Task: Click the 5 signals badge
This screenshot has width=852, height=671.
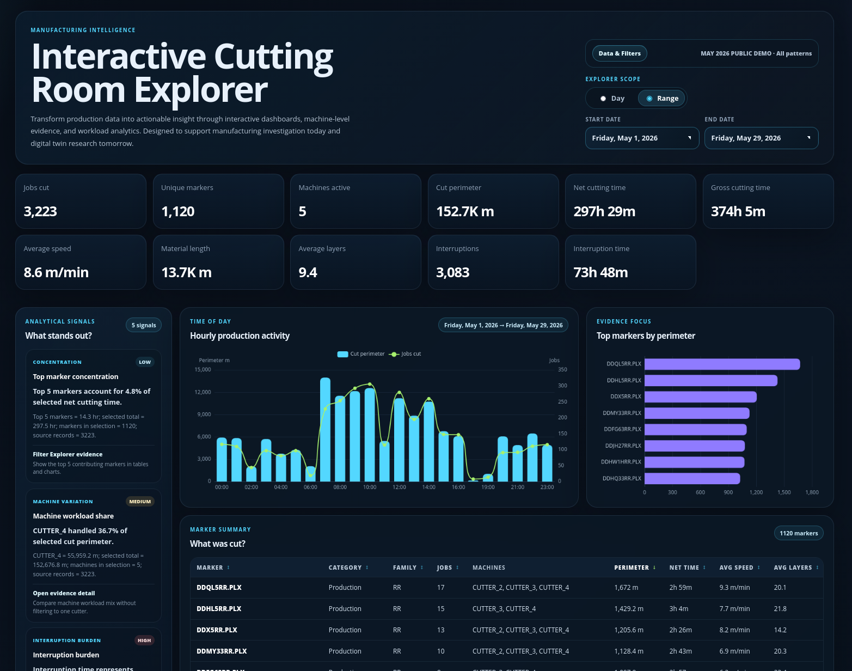Action: (144, 325)
